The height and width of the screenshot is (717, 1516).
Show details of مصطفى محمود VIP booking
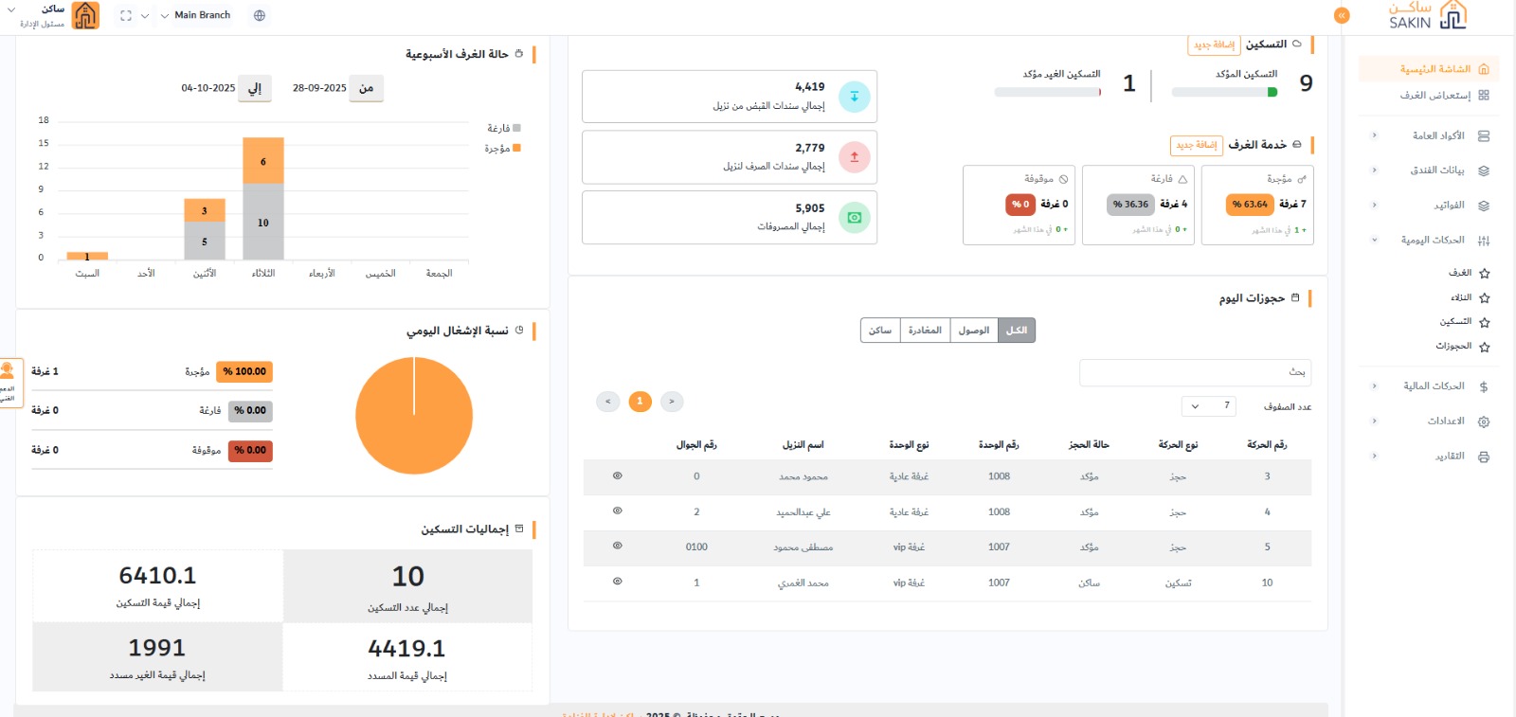(617, 547)
